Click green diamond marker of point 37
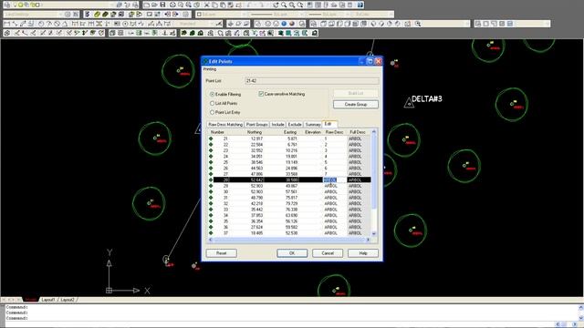 coord(211,233)
